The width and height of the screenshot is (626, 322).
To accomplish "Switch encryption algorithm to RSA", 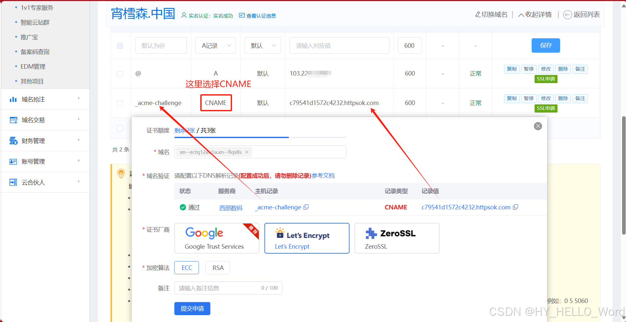I will click(x=217, y=268).
